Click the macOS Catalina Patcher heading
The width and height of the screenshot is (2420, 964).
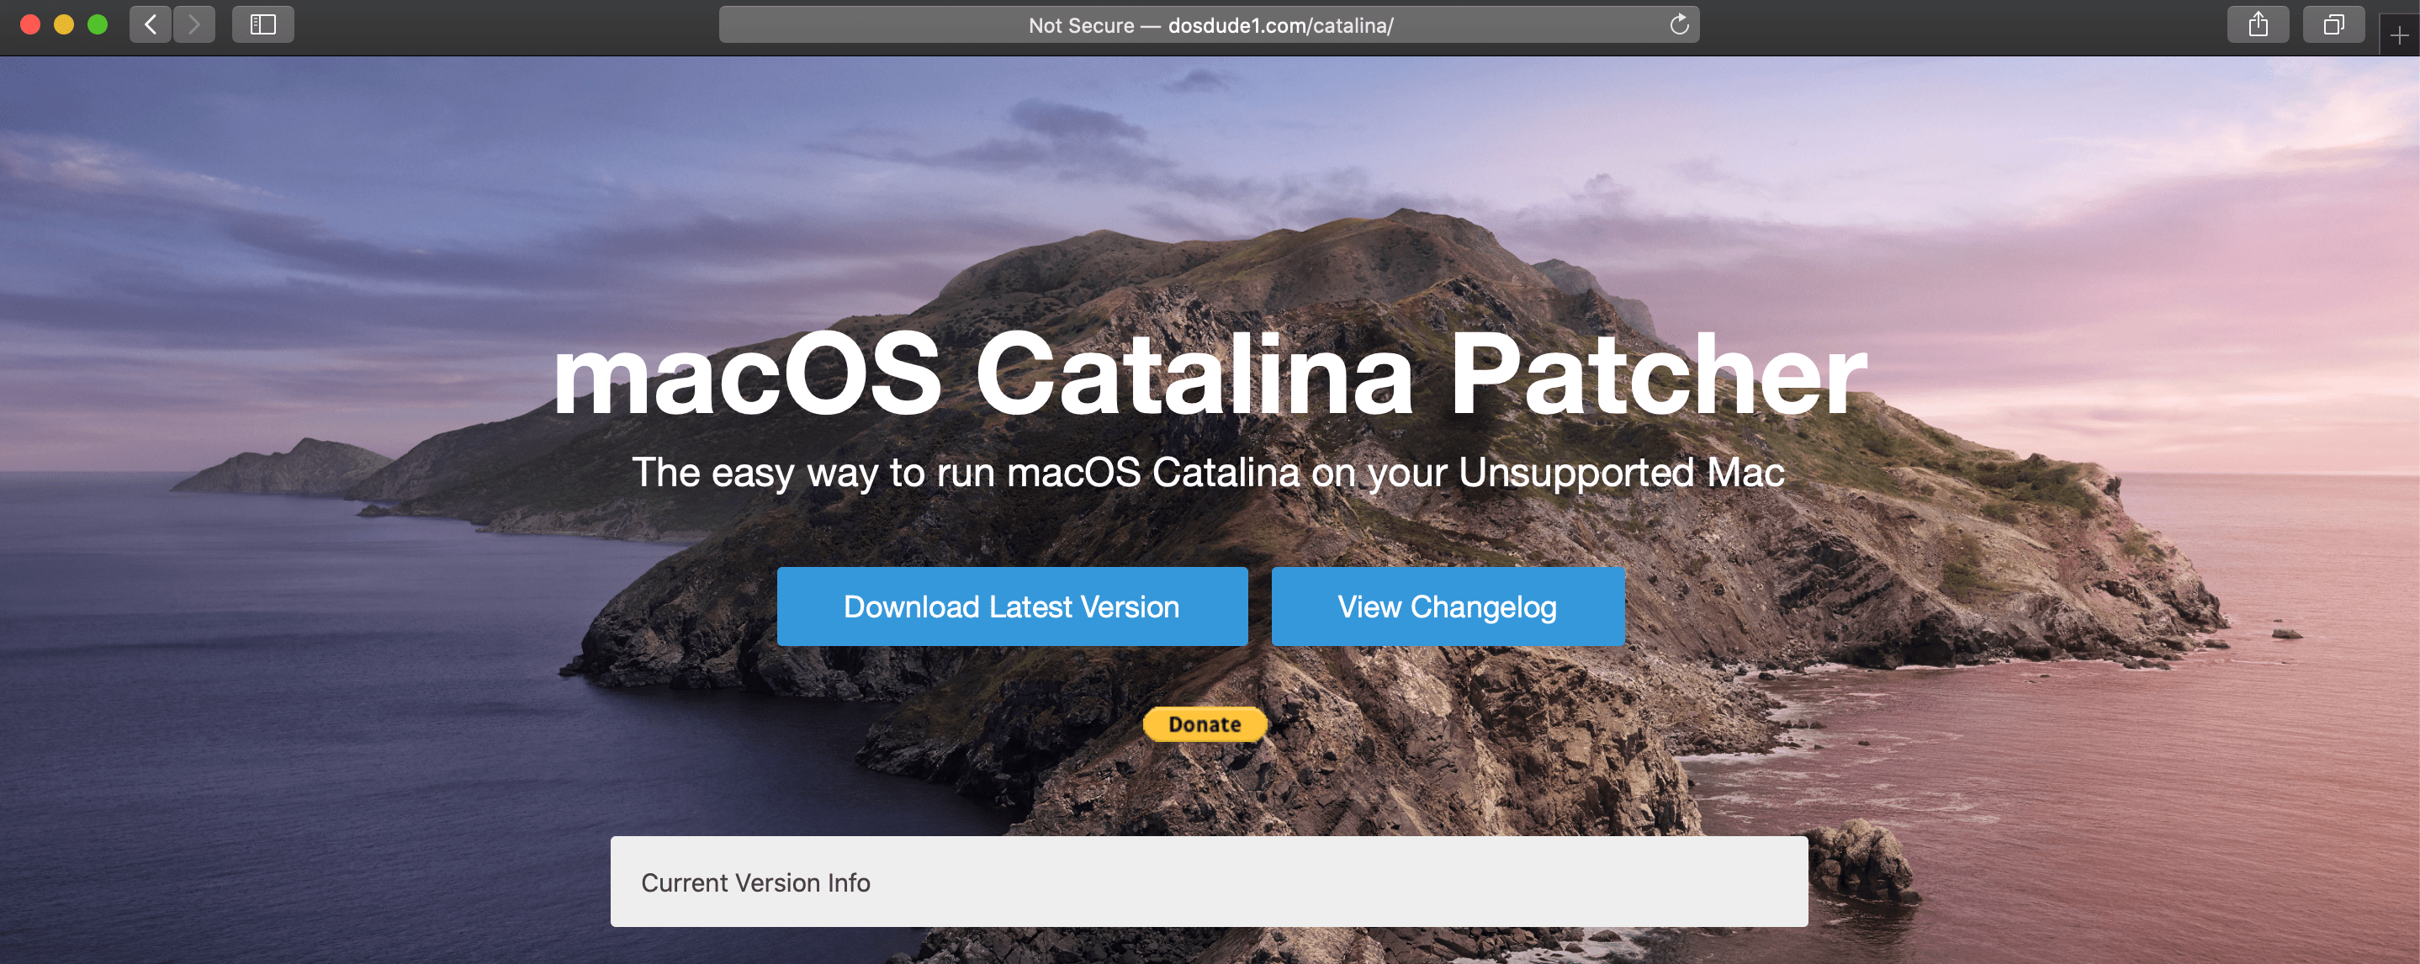tap(1210, 374)
